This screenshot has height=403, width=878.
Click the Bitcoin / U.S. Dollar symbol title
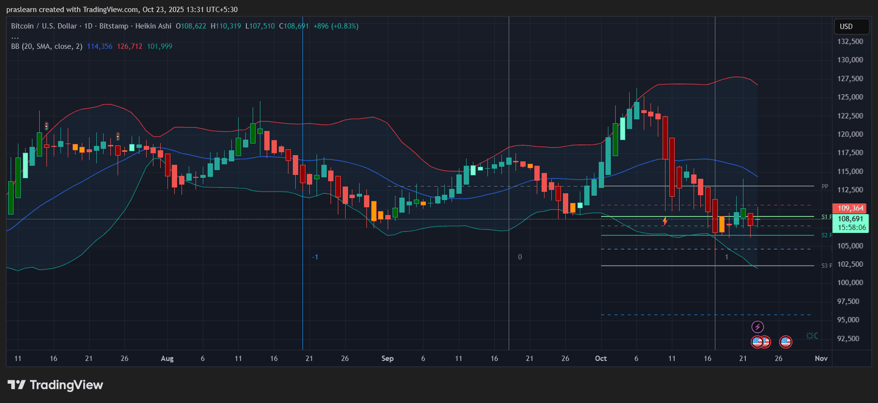click(x=44, y=26)
